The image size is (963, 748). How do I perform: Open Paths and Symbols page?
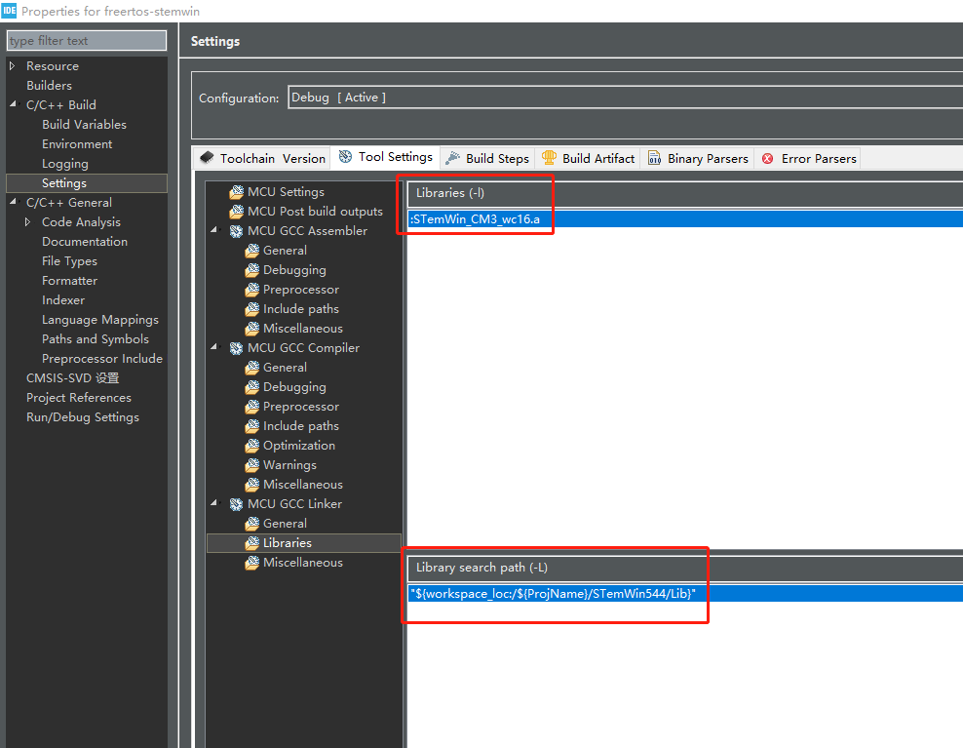click(x=96, y=339)
